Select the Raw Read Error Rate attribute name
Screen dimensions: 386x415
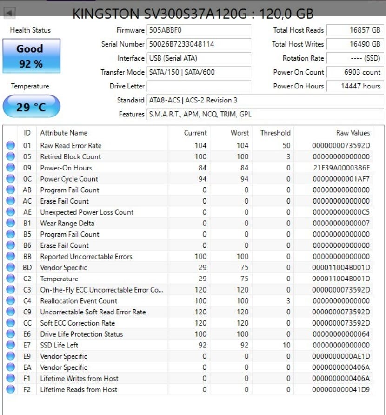71,146
